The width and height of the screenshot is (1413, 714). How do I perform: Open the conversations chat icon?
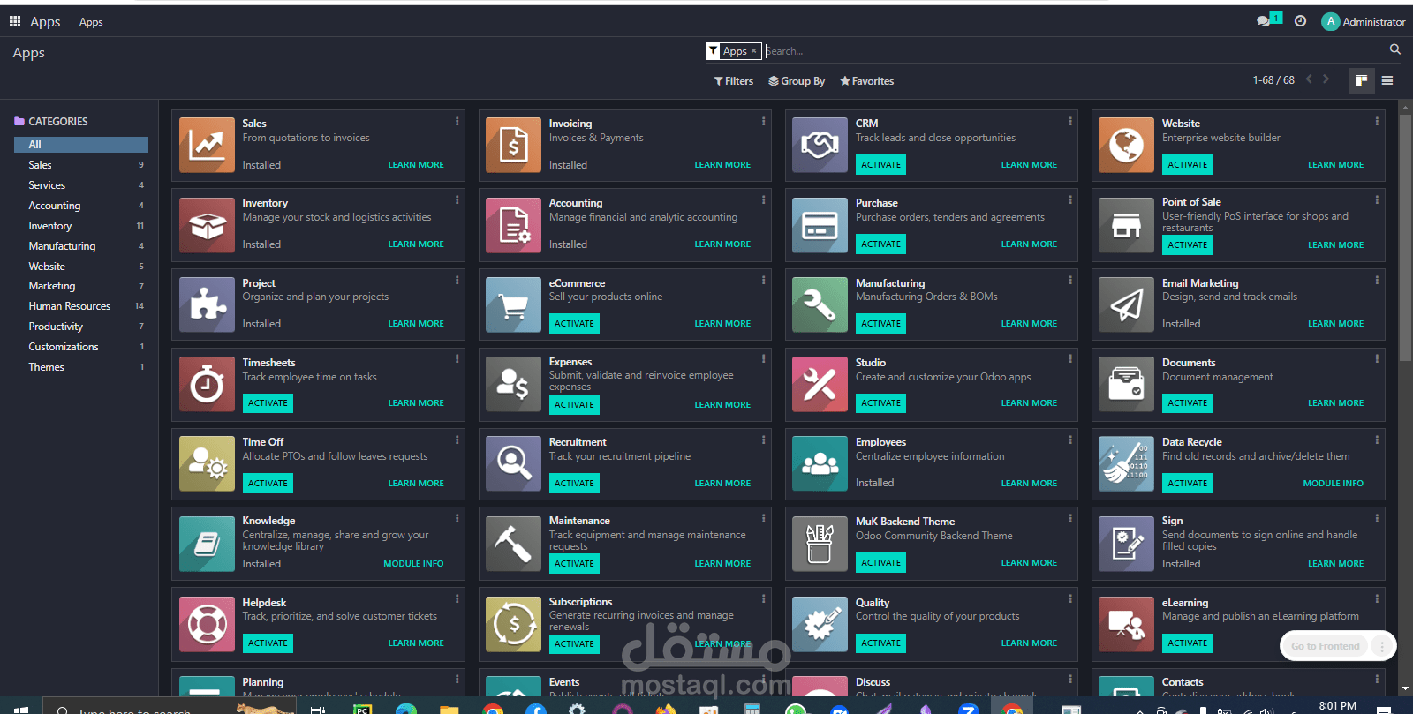[1264, 21]
